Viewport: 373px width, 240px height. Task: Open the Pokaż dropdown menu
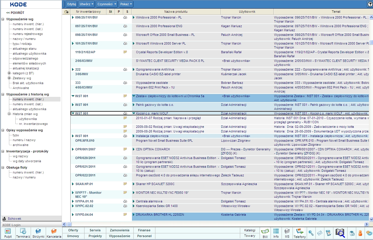(x=126, y=4)
